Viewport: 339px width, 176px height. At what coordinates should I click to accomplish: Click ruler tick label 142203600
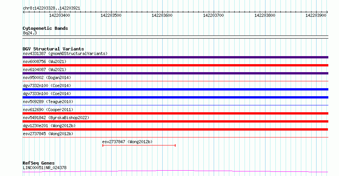click(x=162, y=15)
